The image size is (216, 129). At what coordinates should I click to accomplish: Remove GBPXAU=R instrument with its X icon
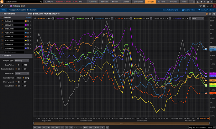tap(30, 25)
